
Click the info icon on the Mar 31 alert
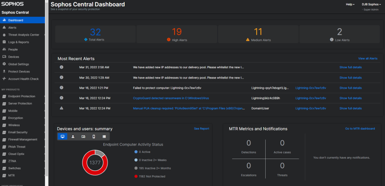click(x=61, y=67)
